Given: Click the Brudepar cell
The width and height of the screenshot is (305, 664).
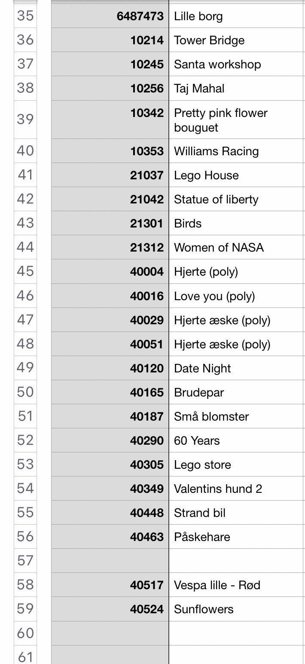Looking at the screenshot, I should tap(237, 392).
